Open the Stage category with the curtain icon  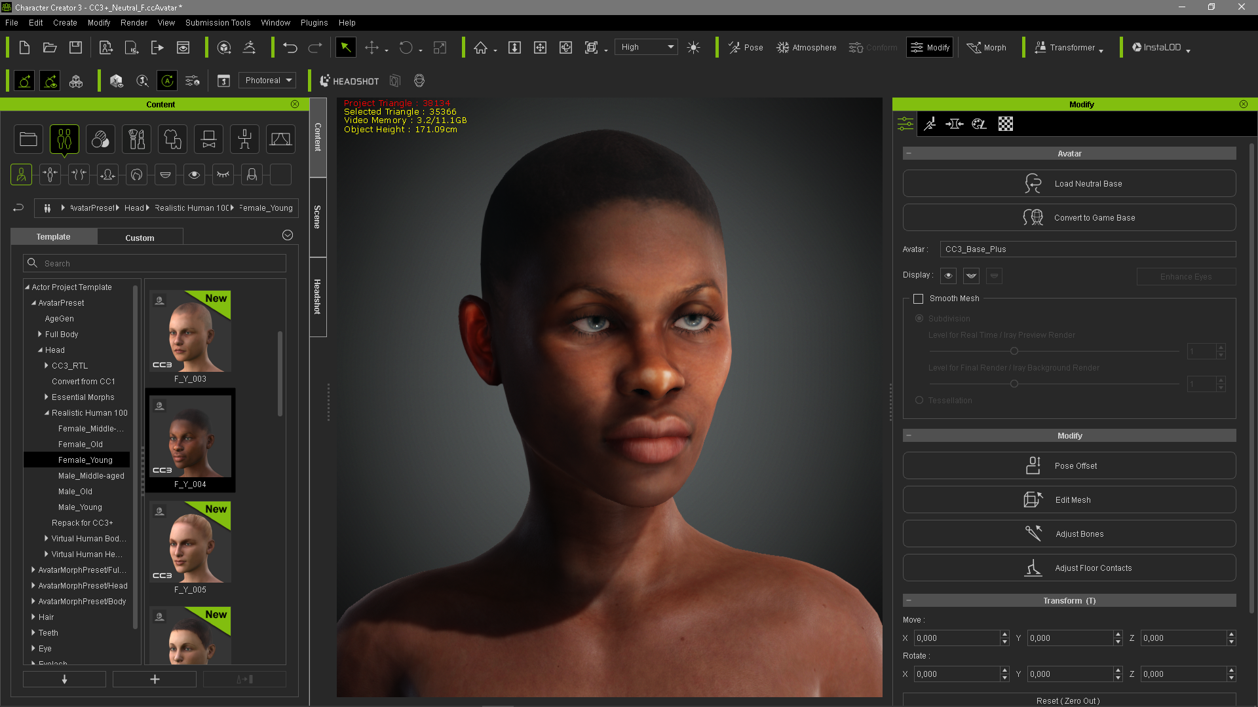280,139
